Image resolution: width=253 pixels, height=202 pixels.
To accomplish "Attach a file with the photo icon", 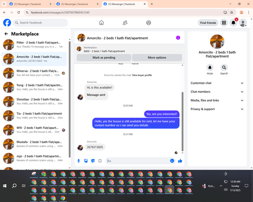I will 86,161.
